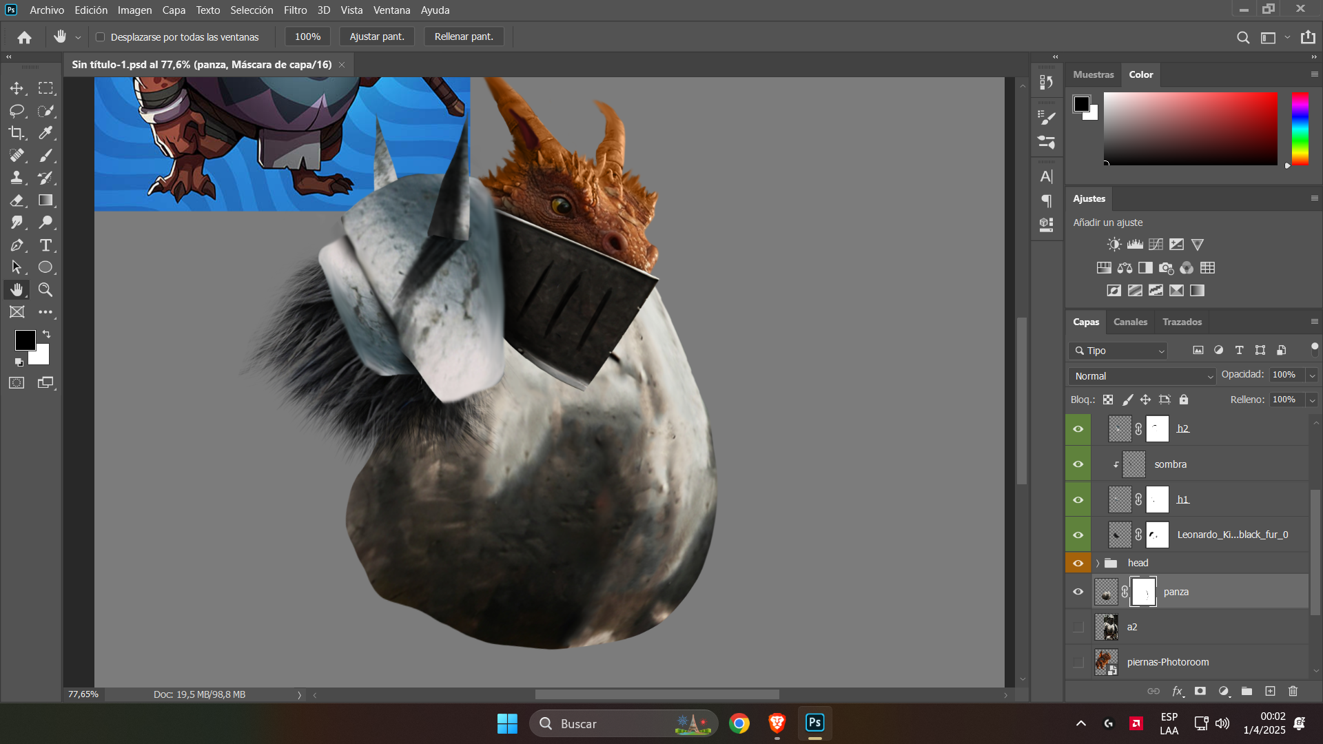
Task: Open History panel icon in side dock
Action: pos(1046,83)
